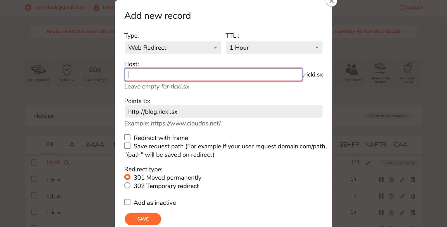Enable Redirect with frame checkbox
The height and width of the screenshot is (227, 447).
pos(127,137)
